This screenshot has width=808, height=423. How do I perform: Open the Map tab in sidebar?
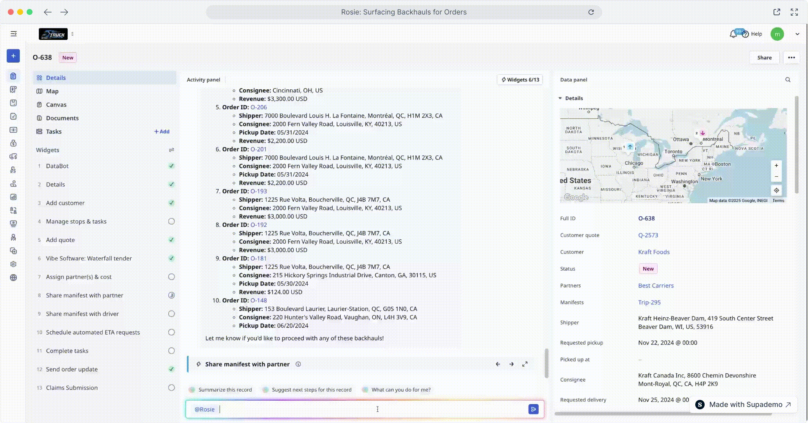tap(52, 91)
